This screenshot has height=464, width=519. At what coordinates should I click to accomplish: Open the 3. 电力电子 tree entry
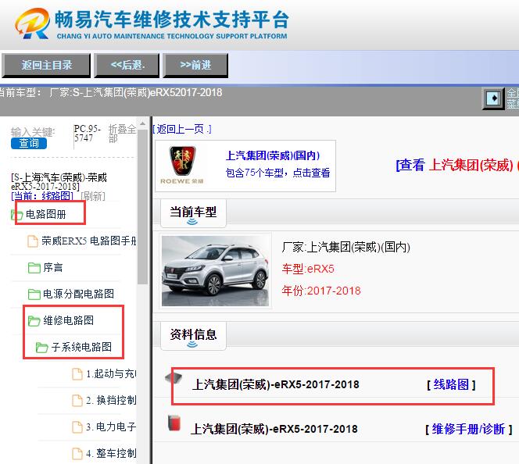111,427
